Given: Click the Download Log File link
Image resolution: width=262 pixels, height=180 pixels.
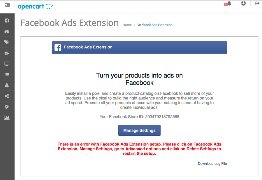Looking at the screenshot, I should point(212,164).
